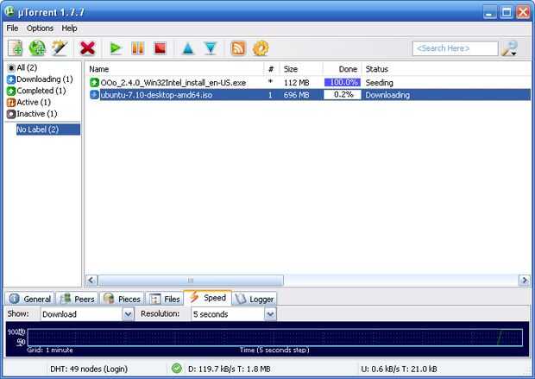Click the red Stop torrent icon
535x379 pixels.
tap(160, 48)
